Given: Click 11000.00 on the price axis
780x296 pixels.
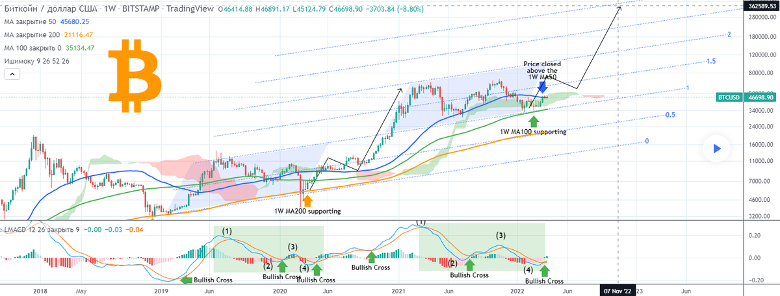Looking at the screenshot, I should tap(760, 162).
